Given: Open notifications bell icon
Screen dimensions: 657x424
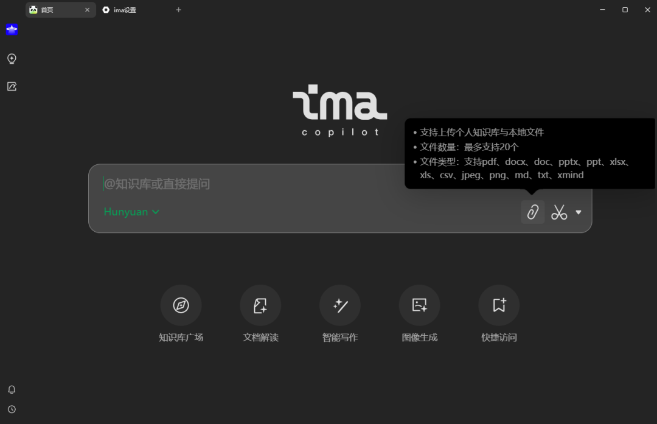Looking at the screenshot, I should click(12, 389).
